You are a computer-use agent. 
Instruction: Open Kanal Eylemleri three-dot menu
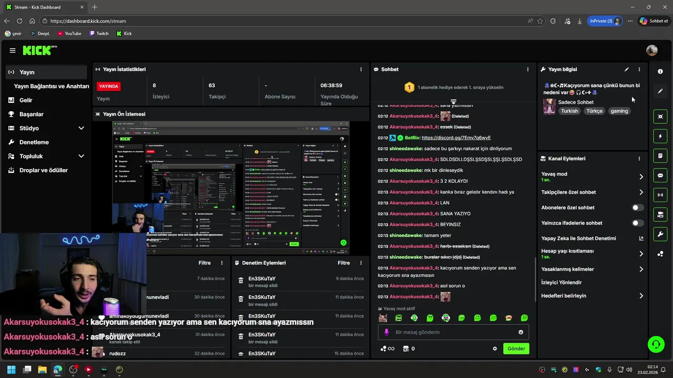point(639,159)
